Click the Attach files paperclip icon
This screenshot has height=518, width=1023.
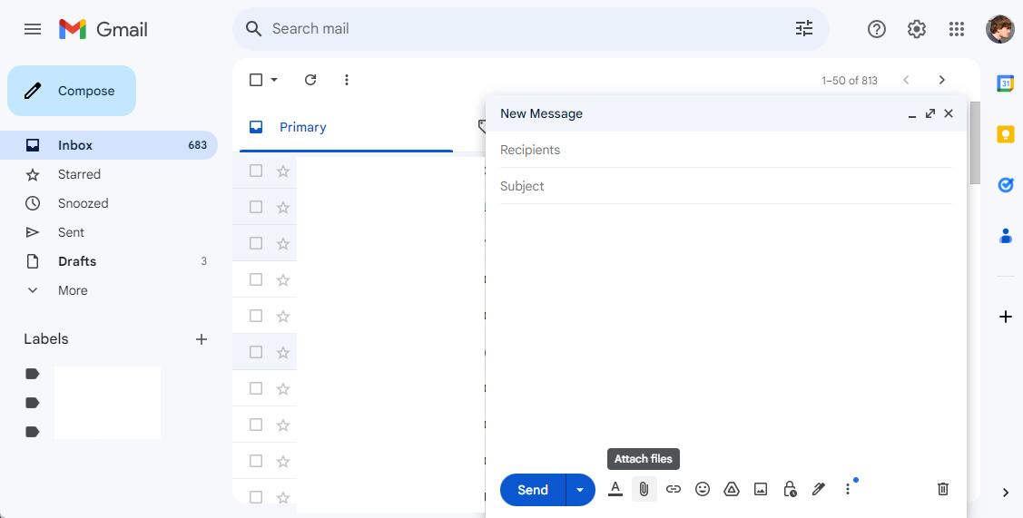(x=644, y=489)
